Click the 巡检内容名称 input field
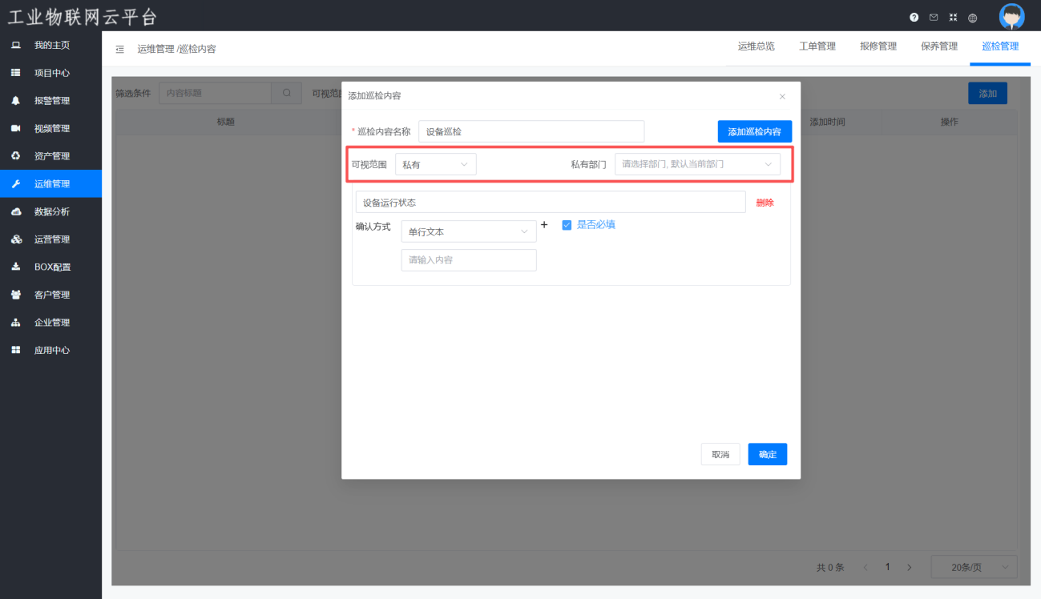This screenshot has height=599, width=1041. [x=531, y=131]
